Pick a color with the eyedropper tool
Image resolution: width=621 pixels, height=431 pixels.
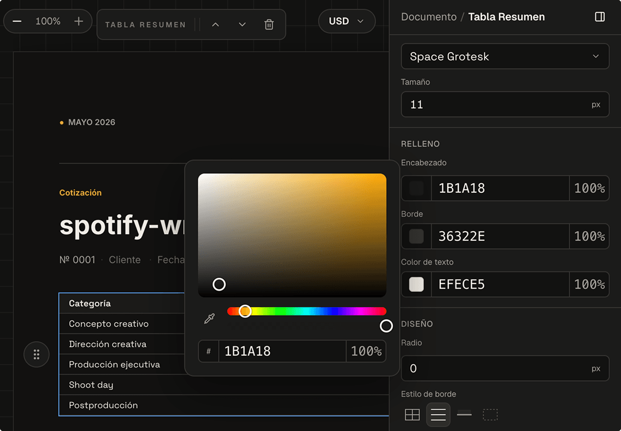coord(209,318)
